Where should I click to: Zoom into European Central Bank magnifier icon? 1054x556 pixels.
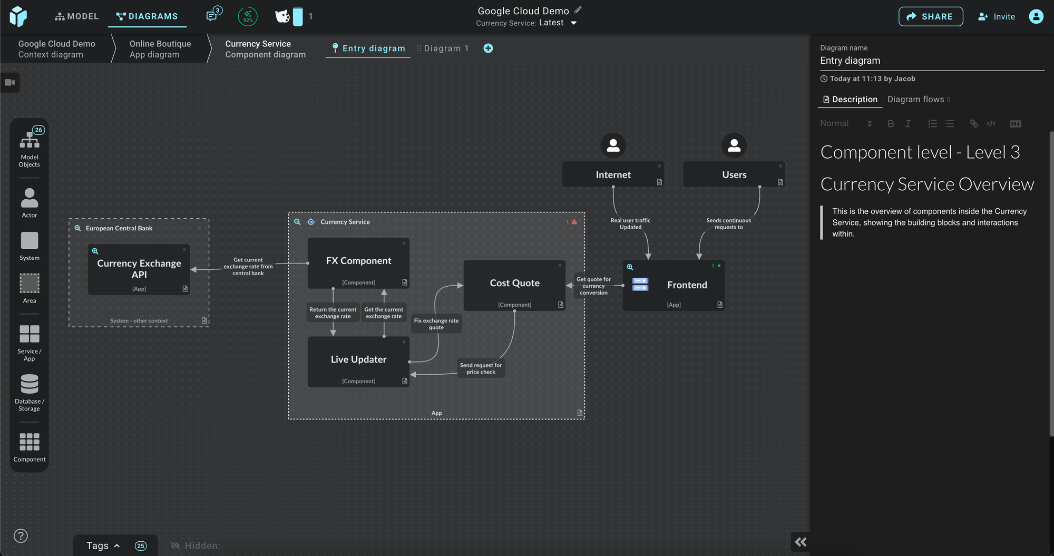(x=77, y=228)
